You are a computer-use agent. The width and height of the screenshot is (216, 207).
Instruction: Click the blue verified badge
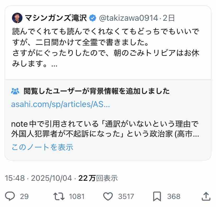(x=93, y=18)
